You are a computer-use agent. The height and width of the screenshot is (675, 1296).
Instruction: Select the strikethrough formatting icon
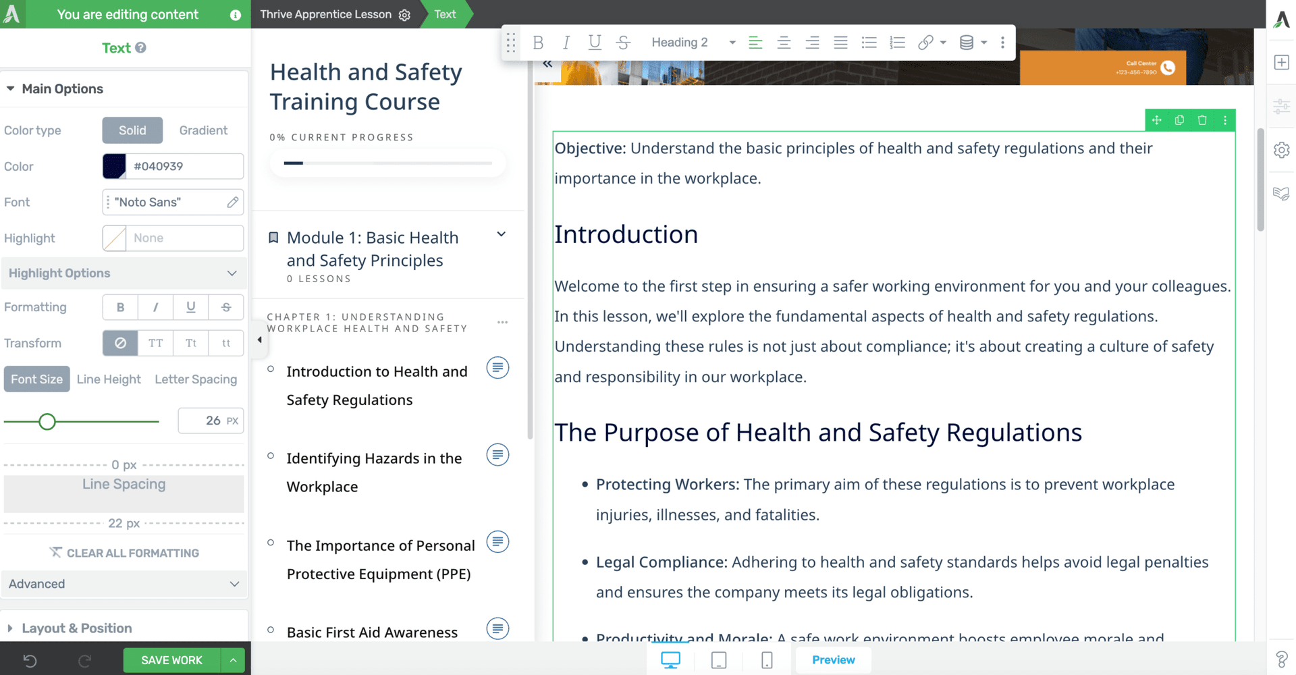623,42
